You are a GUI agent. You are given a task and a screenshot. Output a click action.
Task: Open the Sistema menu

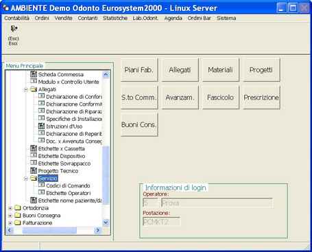pyautogui.click(x=226, y=18)
